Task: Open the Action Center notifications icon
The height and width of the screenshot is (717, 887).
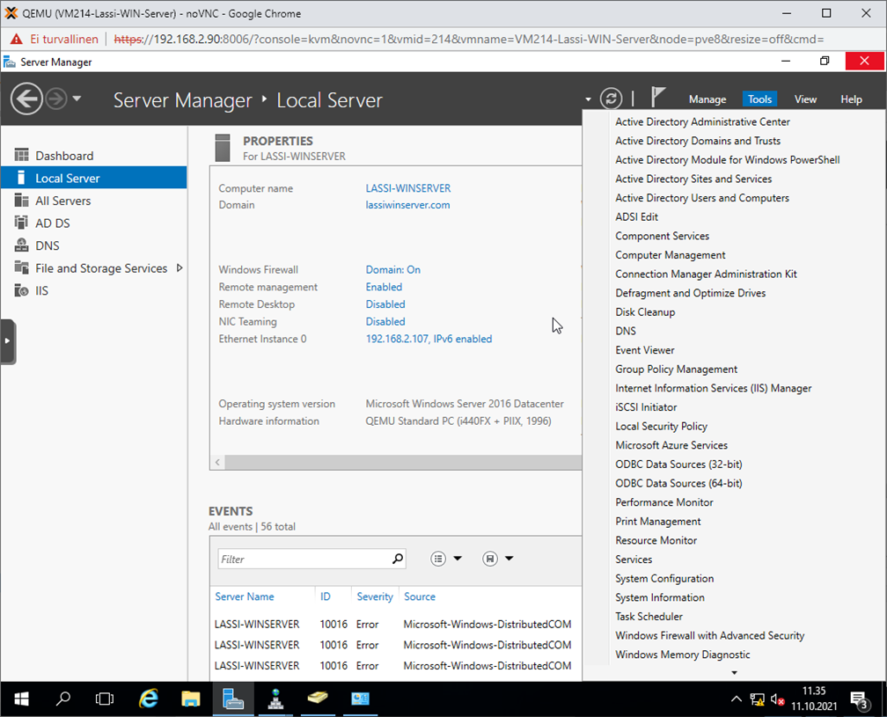Action: pyautogui.click(x=860, y=700)
